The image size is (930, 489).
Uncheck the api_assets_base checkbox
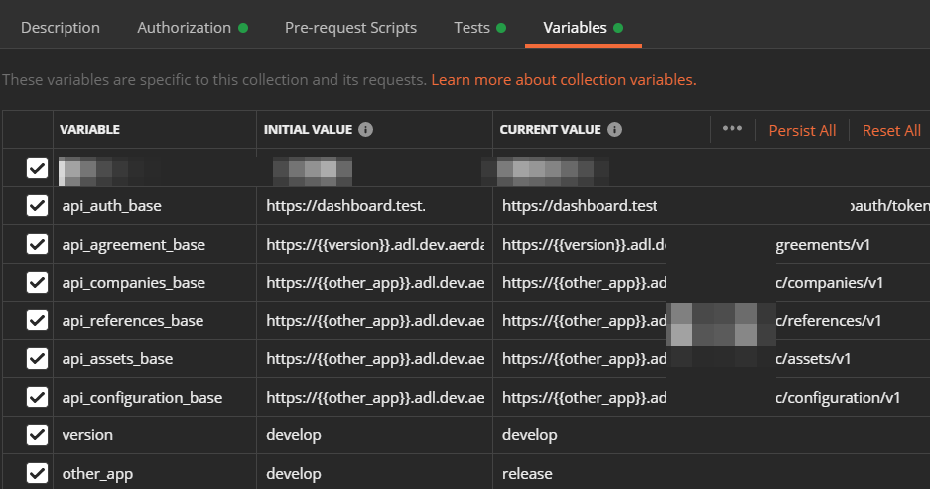coord(37,359)
